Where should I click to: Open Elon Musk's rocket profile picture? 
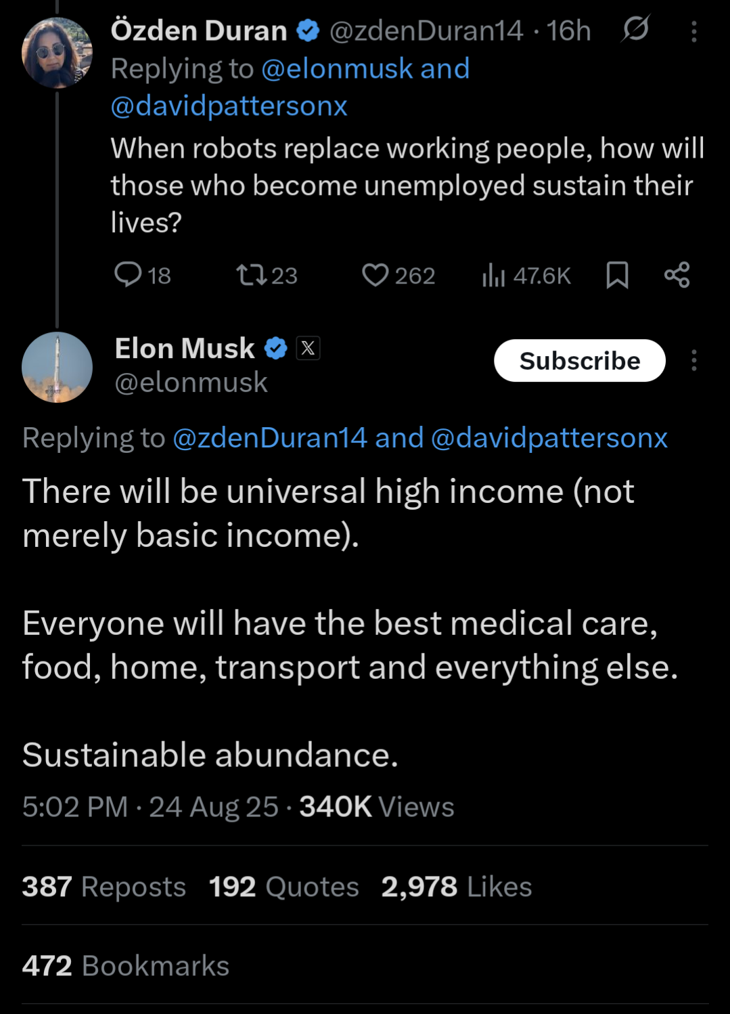57,368
